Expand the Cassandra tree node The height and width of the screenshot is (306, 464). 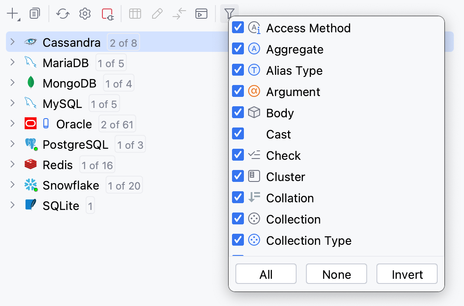(x=12, y=42)
